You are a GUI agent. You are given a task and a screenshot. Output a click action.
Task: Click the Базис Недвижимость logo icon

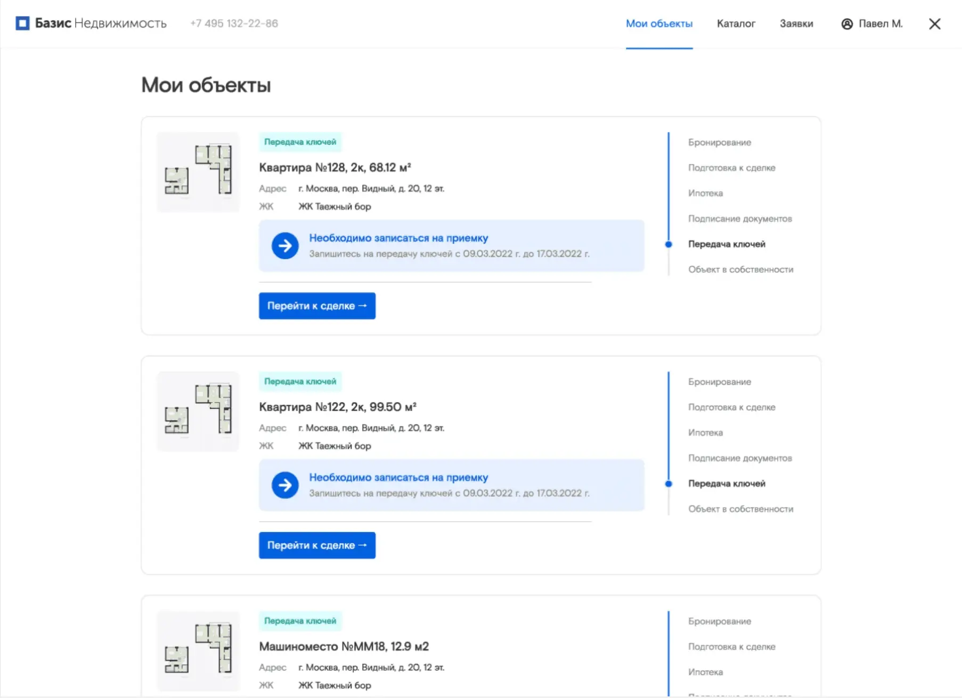click(22, 23)
